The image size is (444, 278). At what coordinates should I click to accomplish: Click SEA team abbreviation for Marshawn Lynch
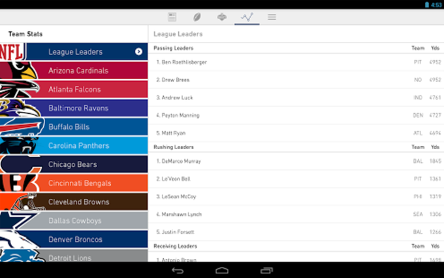pyautogui.click(x=418, y=214)
